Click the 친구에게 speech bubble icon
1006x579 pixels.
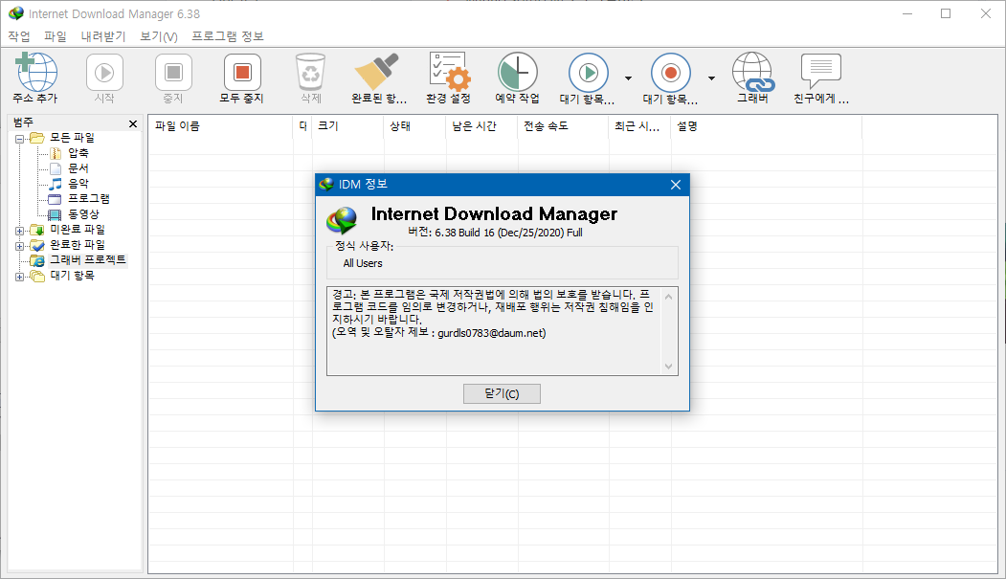point(820,71)
